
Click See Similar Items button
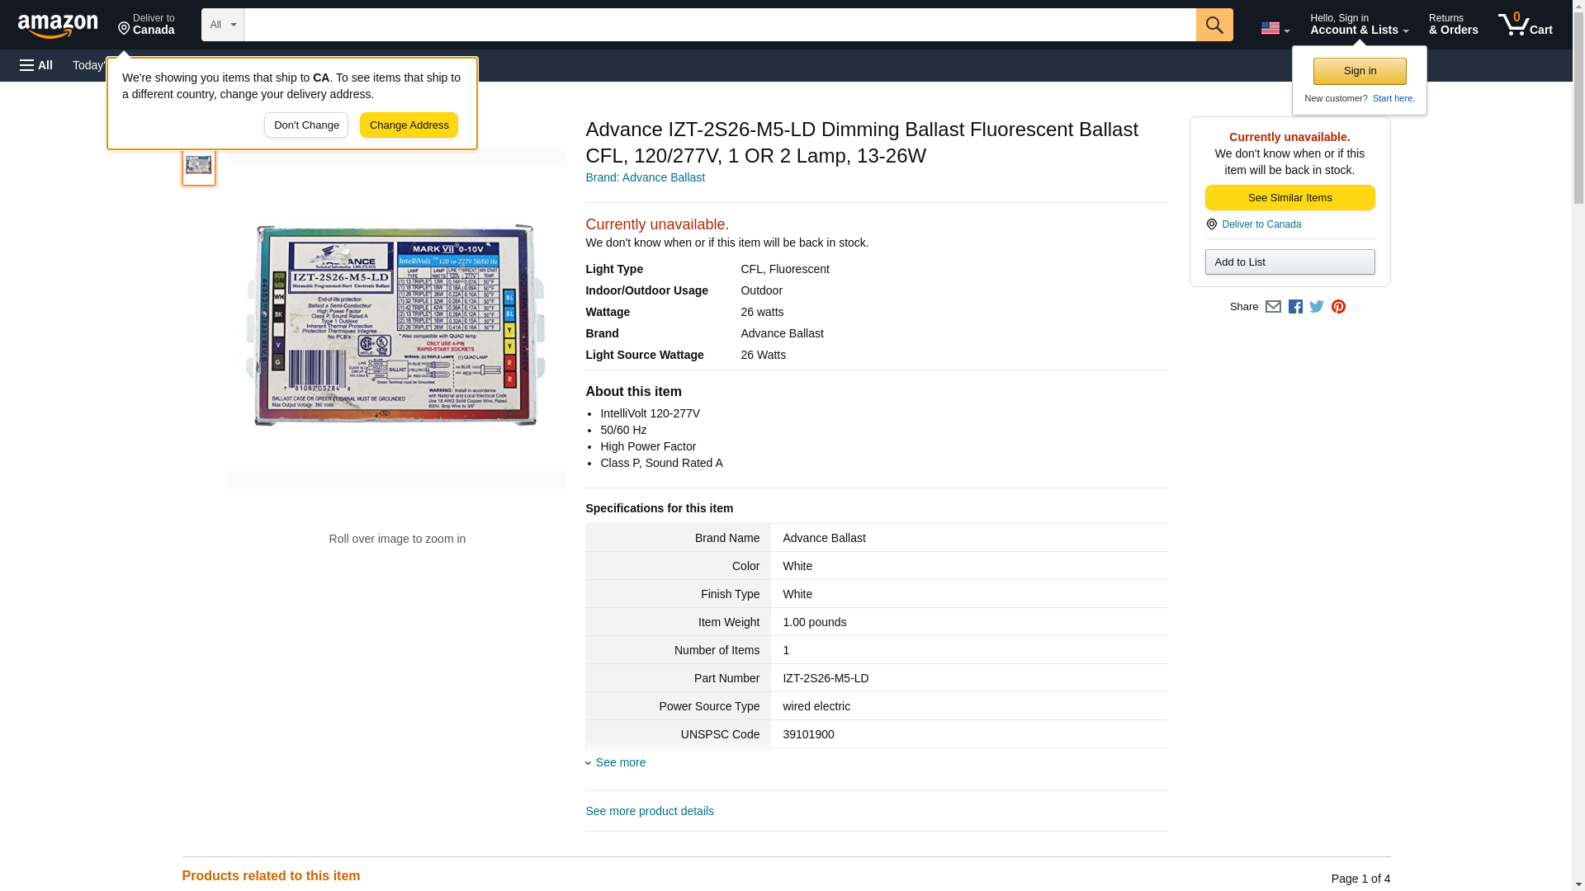click(x=1289, y=198)
